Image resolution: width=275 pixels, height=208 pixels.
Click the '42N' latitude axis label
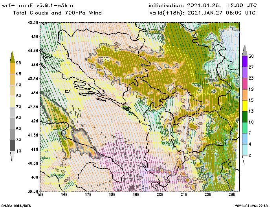(x=35, y=121)
